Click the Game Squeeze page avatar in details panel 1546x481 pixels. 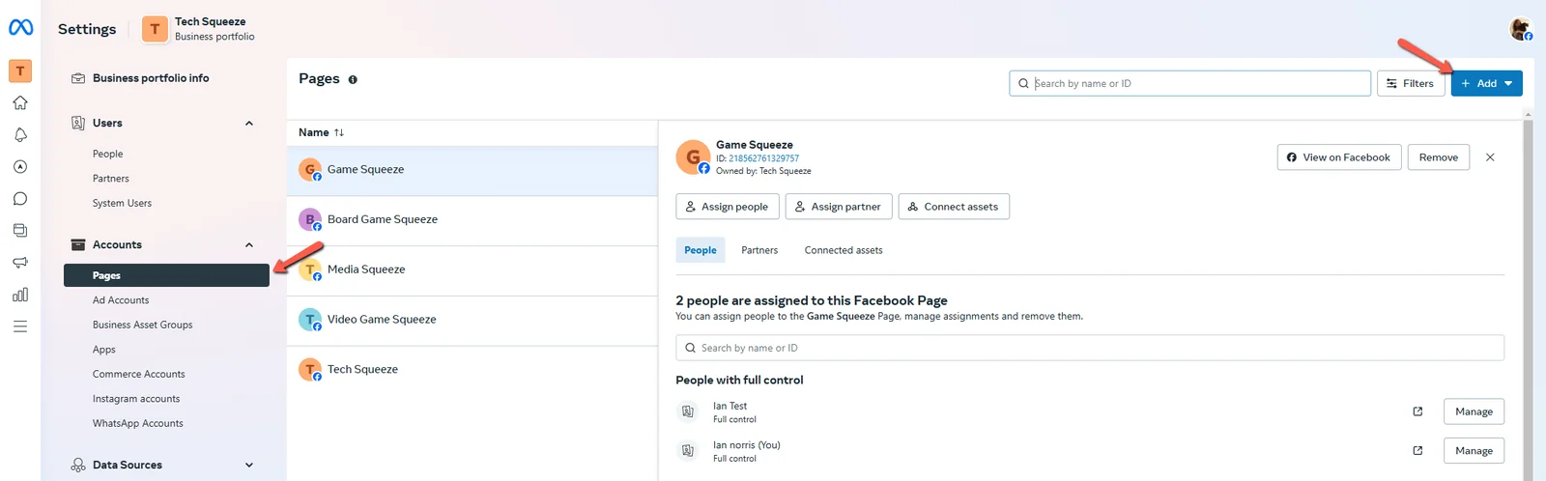point(693,157)
